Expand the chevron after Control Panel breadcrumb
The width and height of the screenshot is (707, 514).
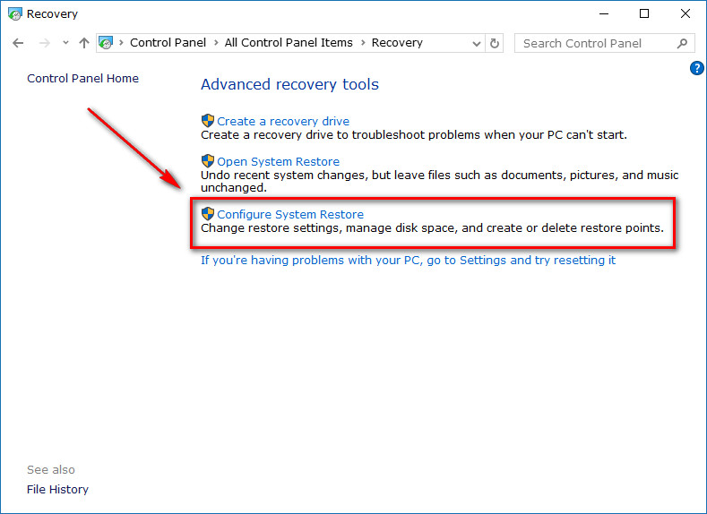(216, 43)
